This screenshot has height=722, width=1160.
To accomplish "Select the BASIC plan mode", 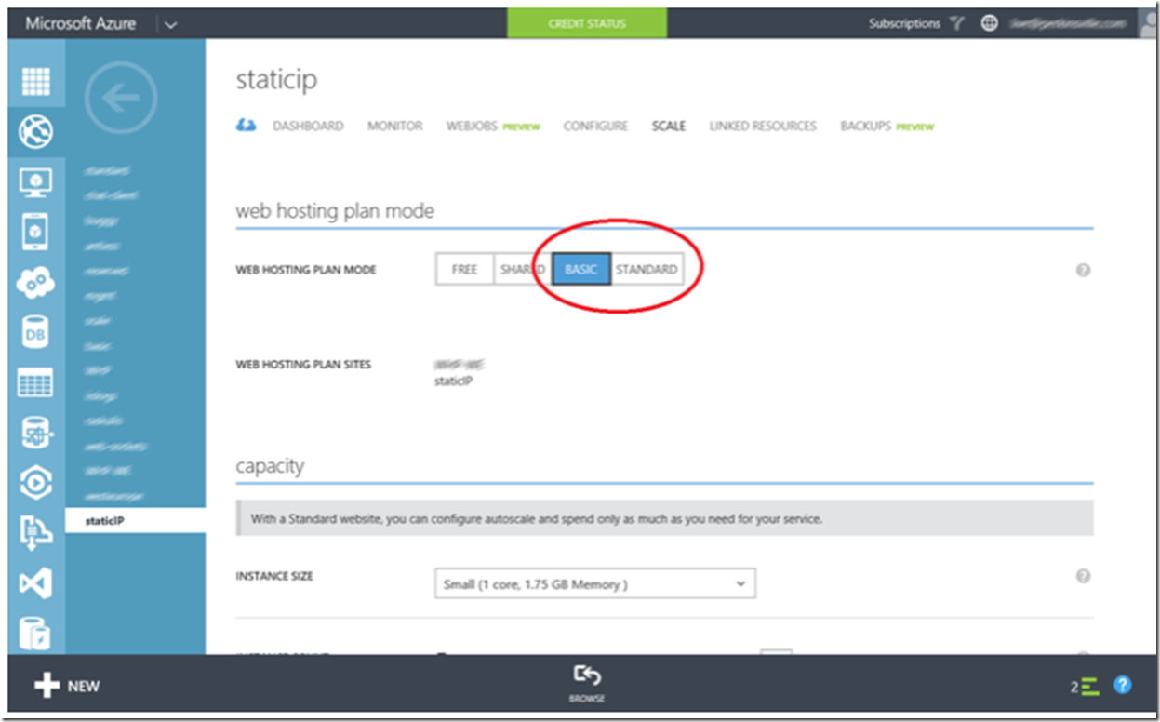I will point(581,270).
